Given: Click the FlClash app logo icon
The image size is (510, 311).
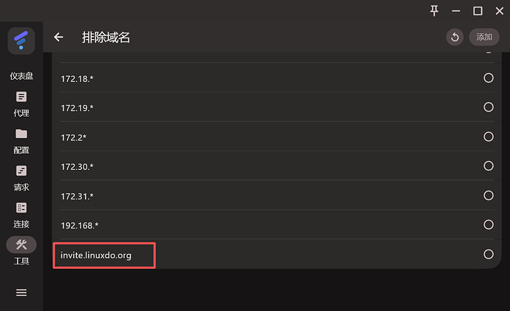Looking at the screenshot, I should pyautogui.click(x=21, y=41).
